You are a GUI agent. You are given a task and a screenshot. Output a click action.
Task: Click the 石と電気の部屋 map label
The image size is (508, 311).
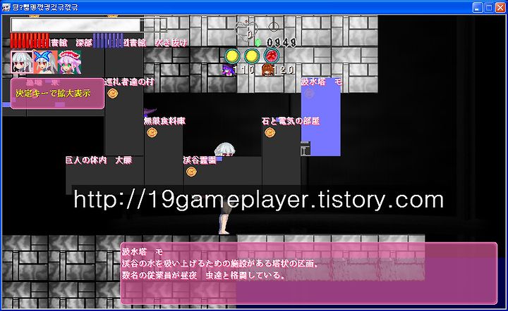pos(291,121)
